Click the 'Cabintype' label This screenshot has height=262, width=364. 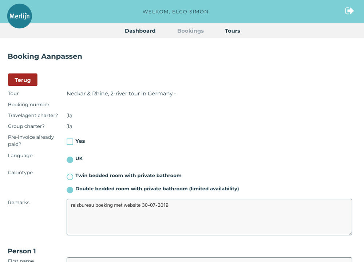pos(20,172)
